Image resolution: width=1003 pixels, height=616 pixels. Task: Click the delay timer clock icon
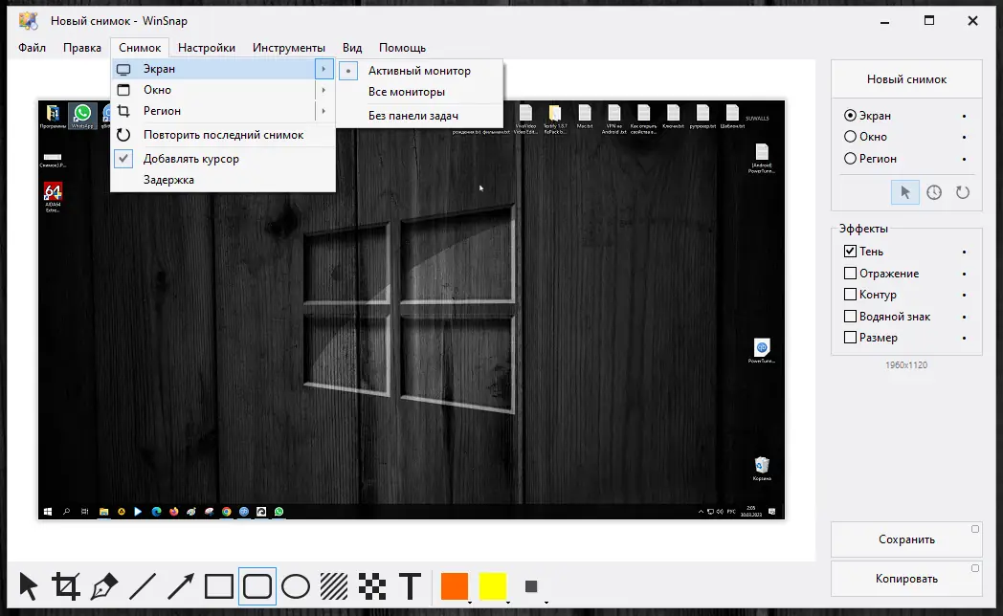click(x=934, y=192)
